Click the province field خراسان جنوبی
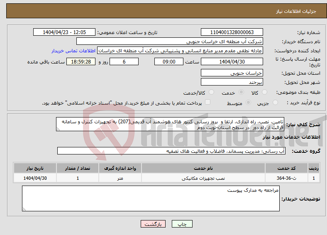 click(232, 73)
